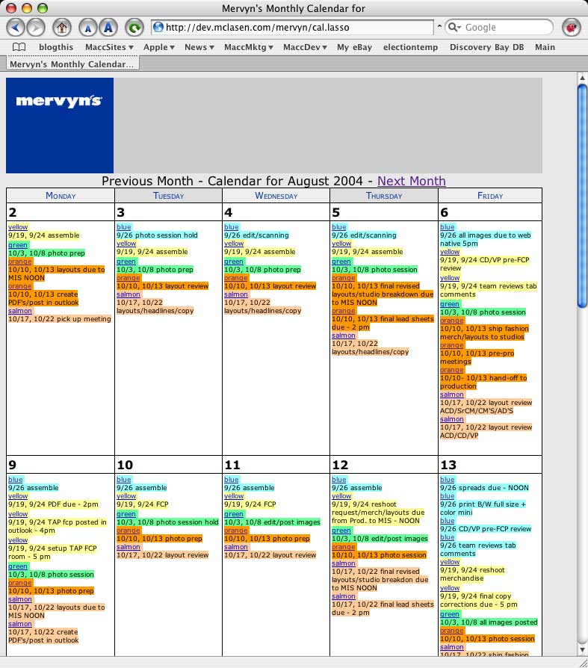The image size is (588, 668).
Task: Click the address bar URL field
Action: pyautogui.click(x=292, y=27)
